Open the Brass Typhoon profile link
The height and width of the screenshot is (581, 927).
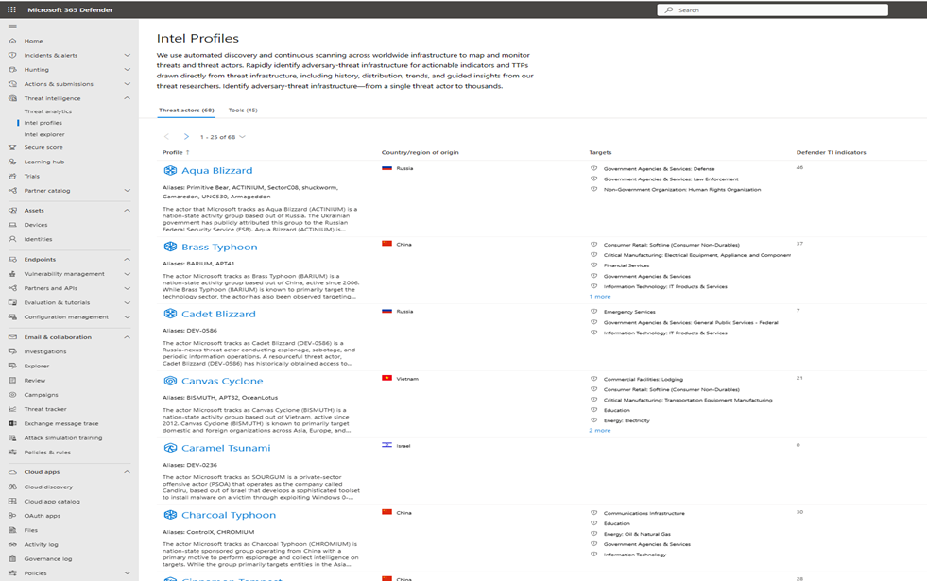[x=219, y=248]
